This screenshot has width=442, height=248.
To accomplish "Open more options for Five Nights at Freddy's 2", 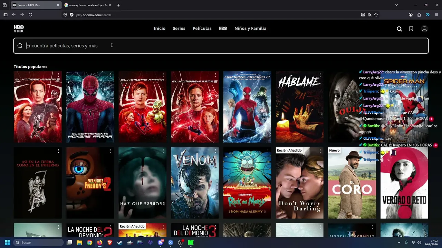I will point(110,151).
